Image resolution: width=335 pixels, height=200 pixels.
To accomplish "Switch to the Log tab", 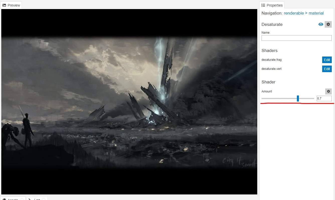I will tap(37, 198).
